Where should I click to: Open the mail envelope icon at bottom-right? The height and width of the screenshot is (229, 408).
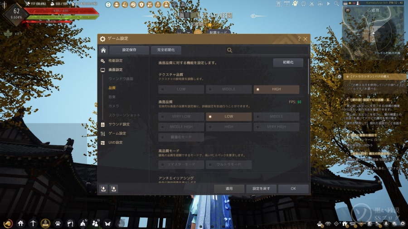pyautogui.click(x=353, y=224)
